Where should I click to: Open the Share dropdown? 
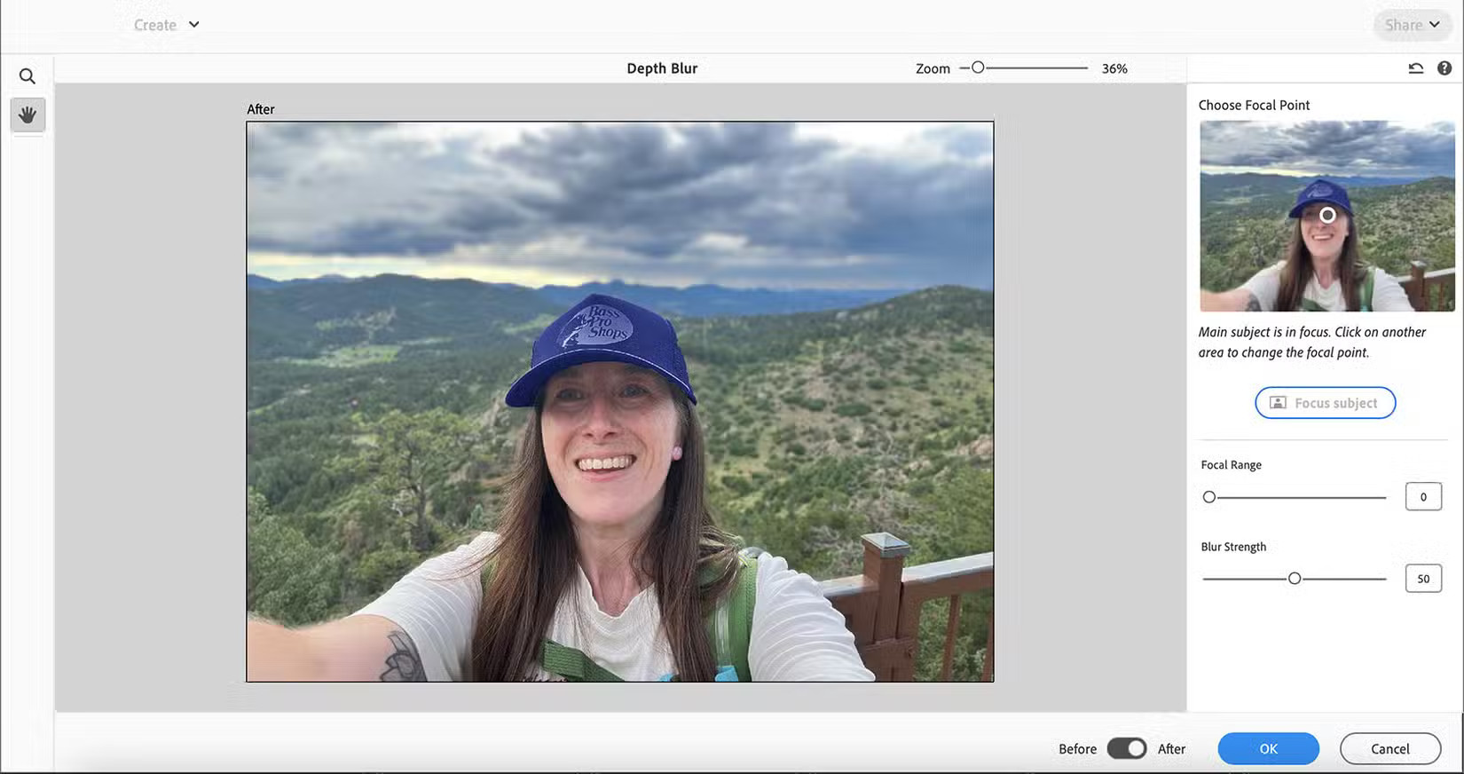point(1412,25)
